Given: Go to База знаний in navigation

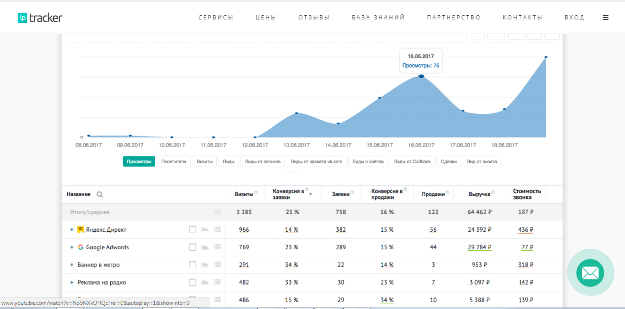Looking at the screenshot, I should click(378, 18).
